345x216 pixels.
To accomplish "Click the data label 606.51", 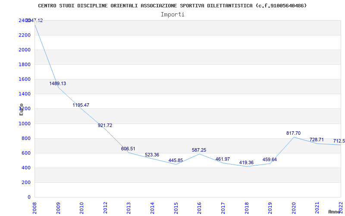I will pyautogui.click(x=128, y=149).
